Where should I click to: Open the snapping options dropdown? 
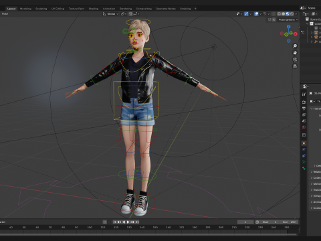(136, 14)
